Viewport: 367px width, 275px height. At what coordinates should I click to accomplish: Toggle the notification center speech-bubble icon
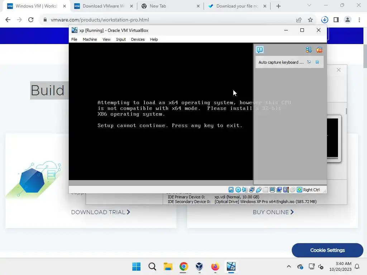pos(260,49)
